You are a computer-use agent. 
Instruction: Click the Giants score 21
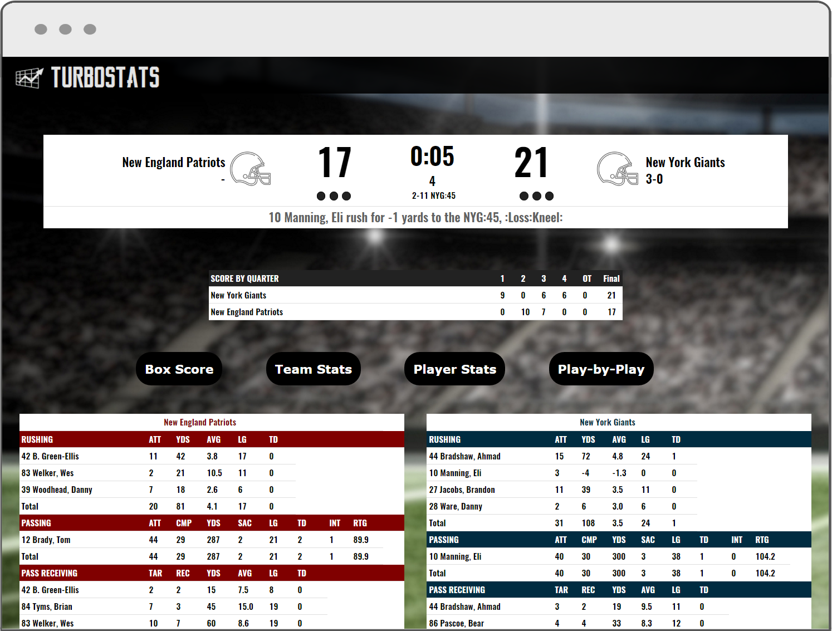pyautogui.click(x=531, y=163)
